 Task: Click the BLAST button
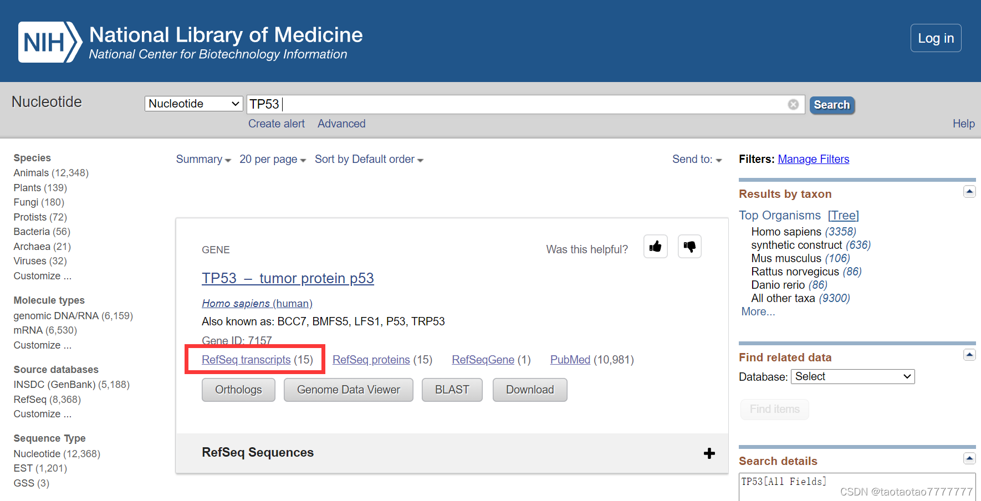coord(452,390)
